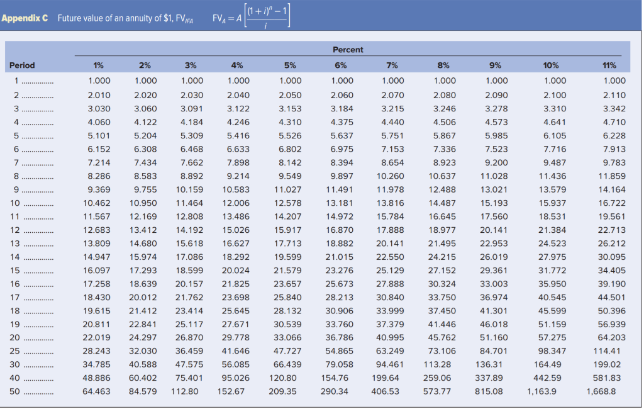Click the value 27.975 cell
The width and height of the screenshot is (644, 409).
(x=552, y=257)
